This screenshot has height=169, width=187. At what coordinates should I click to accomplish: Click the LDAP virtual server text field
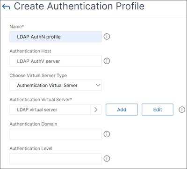pos(50,110)
